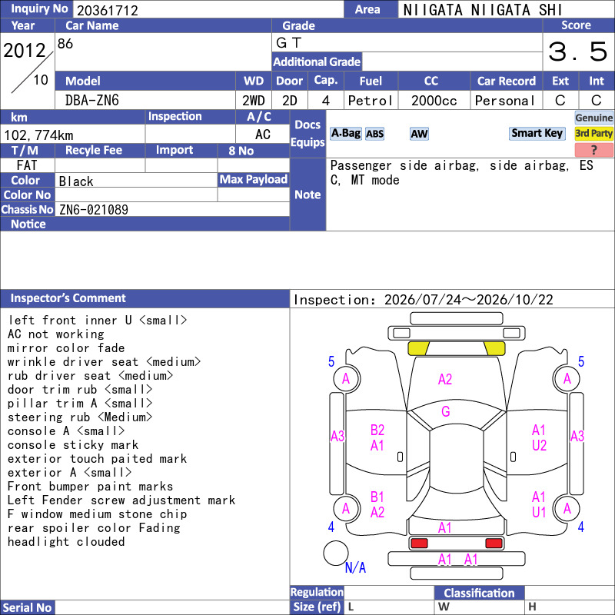Screen dimensions: 615x615
Task: Click comment 'console sticky mark'
Action: tap(73, 445)
